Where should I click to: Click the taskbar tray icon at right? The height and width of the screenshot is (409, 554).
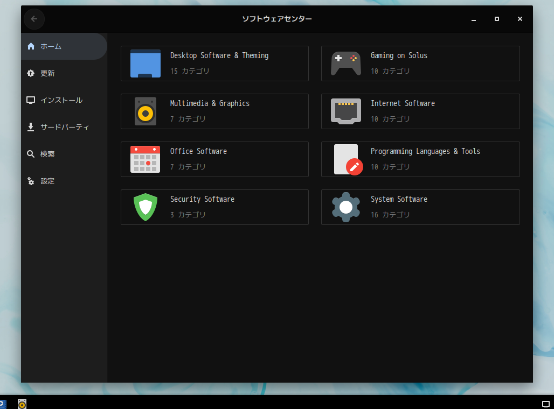546,404
